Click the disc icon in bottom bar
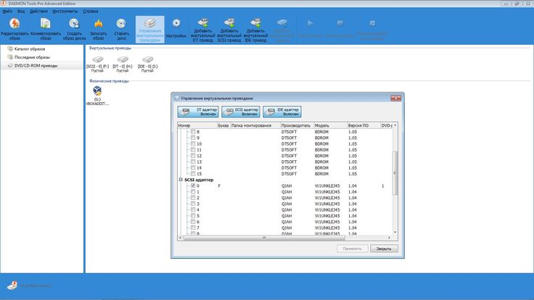534x300 pixels. [12, 286]
